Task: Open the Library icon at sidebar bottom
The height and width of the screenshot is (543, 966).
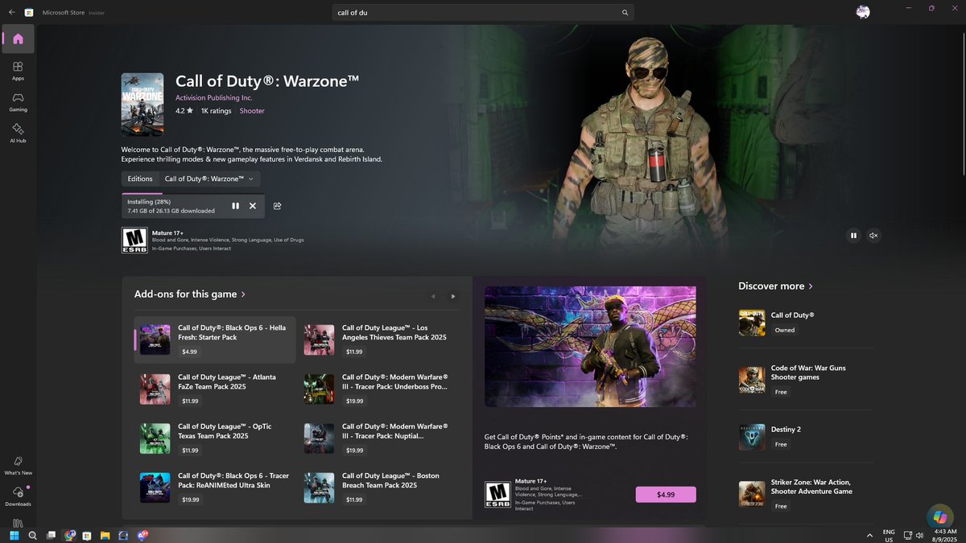Action: point(19,523)
